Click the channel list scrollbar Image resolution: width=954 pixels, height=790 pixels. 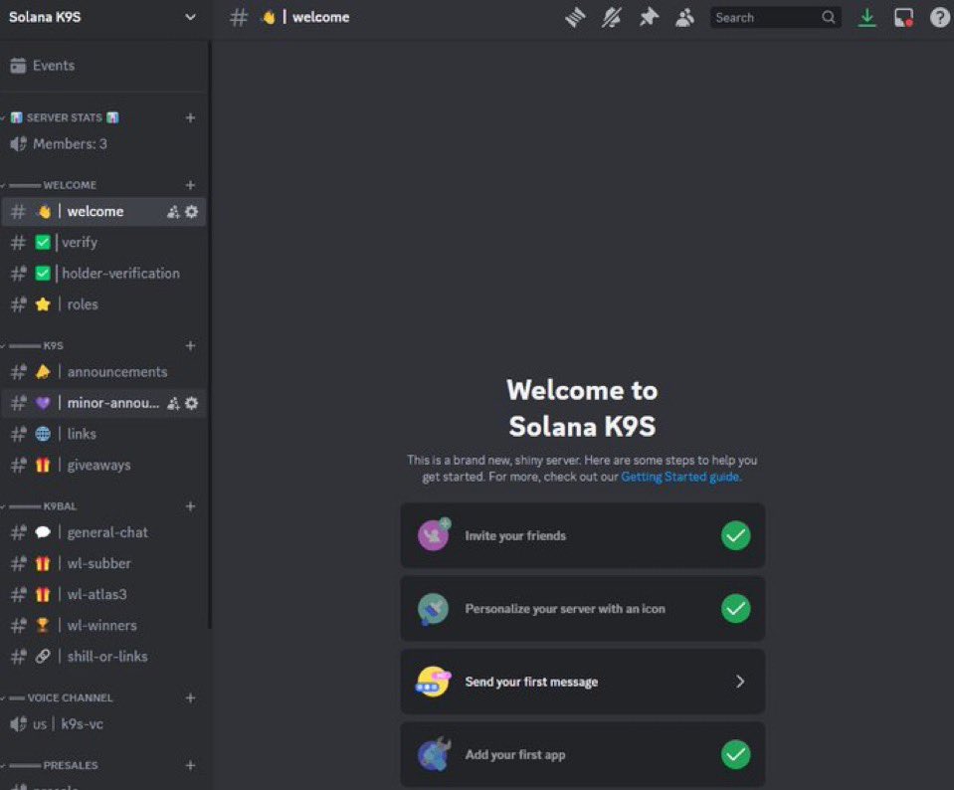210,334
